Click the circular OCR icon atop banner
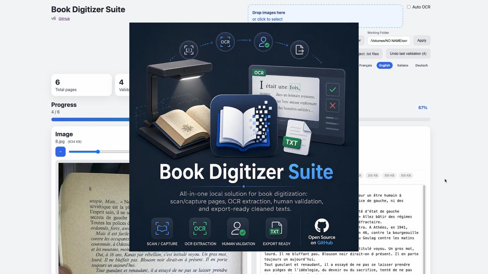This screenshot has width=488, height=274. click(x=225, y=42)
